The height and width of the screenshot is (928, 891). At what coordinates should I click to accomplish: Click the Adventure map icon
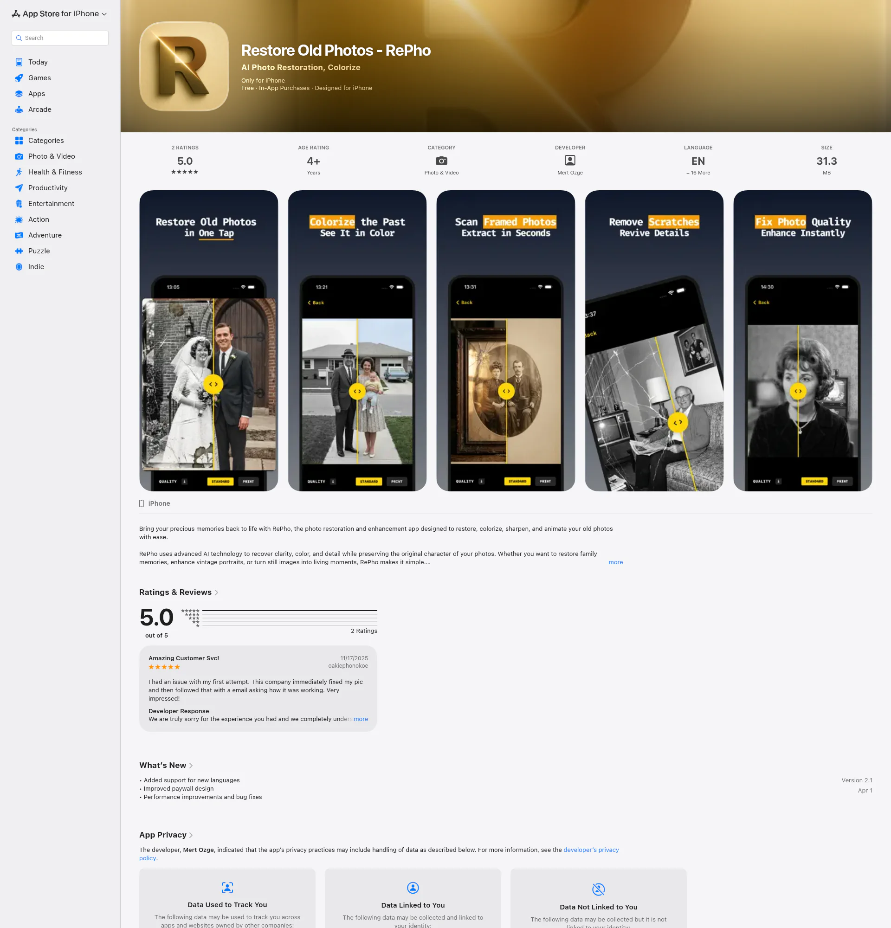(x=19, y=235)
